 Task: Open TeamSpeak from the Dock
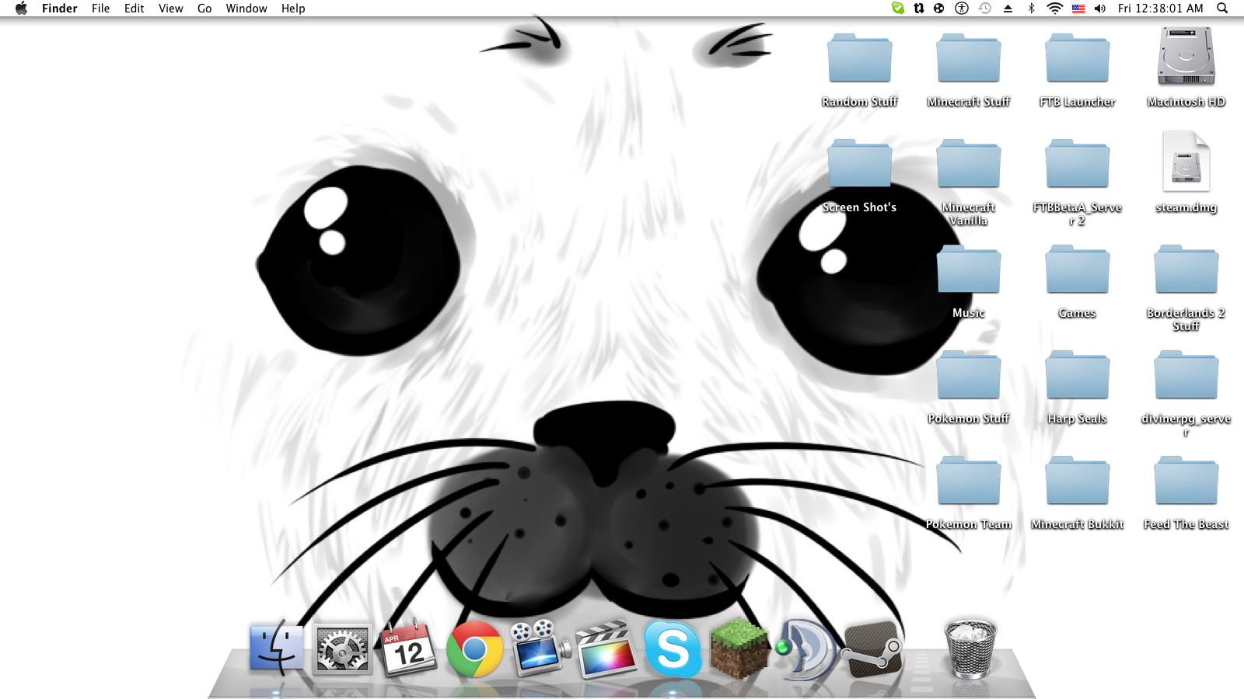click(x=806, y=649)
